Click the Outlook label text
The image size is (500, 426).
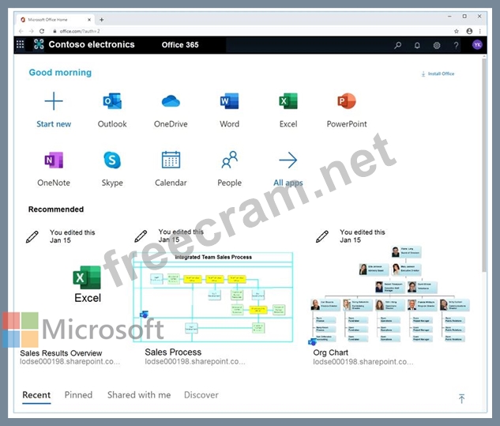click(112, 124)
